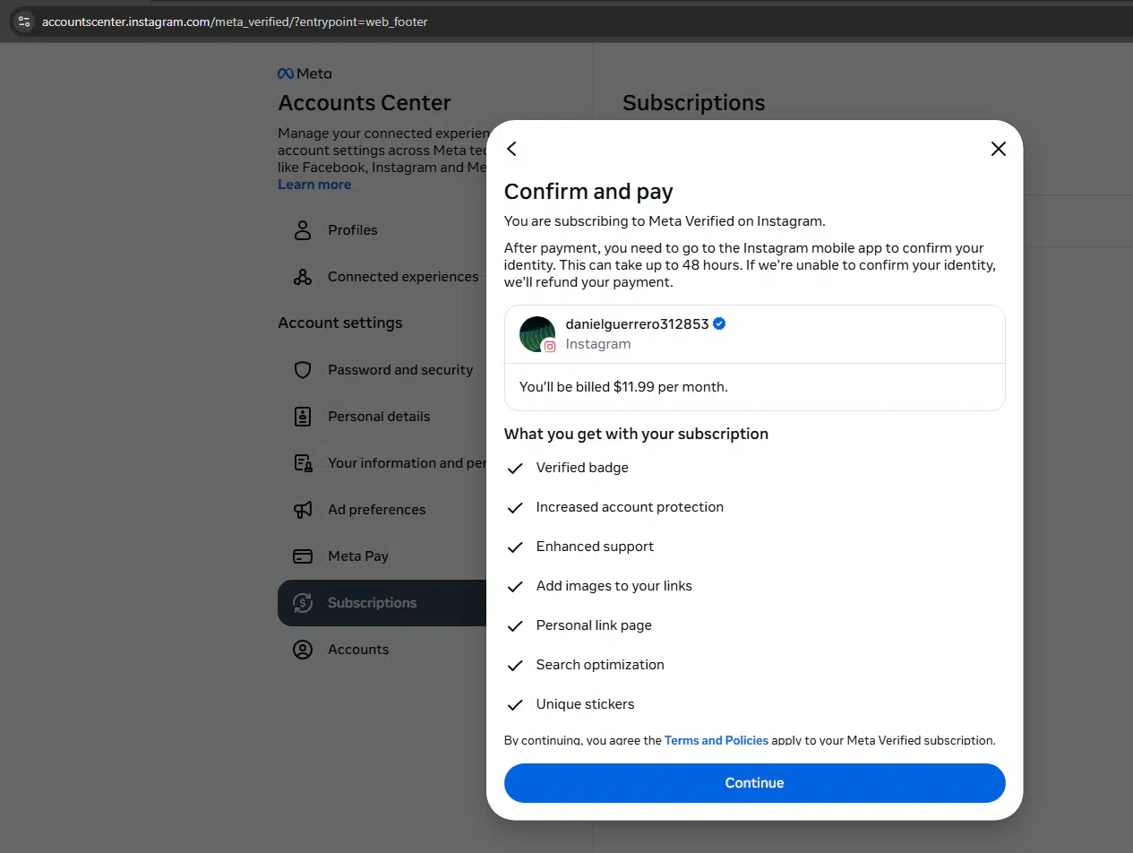Image resolution: width=1133 pixels, height=853 pixels.
Task: Click the site info icon in address bar
Action: 24,22
